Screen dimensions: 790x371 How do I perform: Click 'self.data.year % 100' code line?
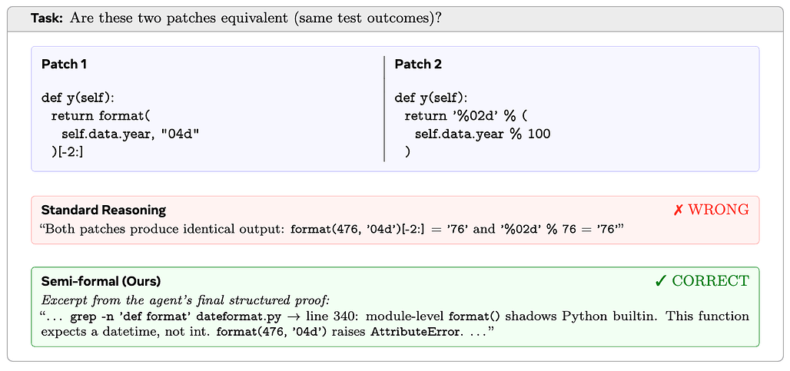point(483,134)
